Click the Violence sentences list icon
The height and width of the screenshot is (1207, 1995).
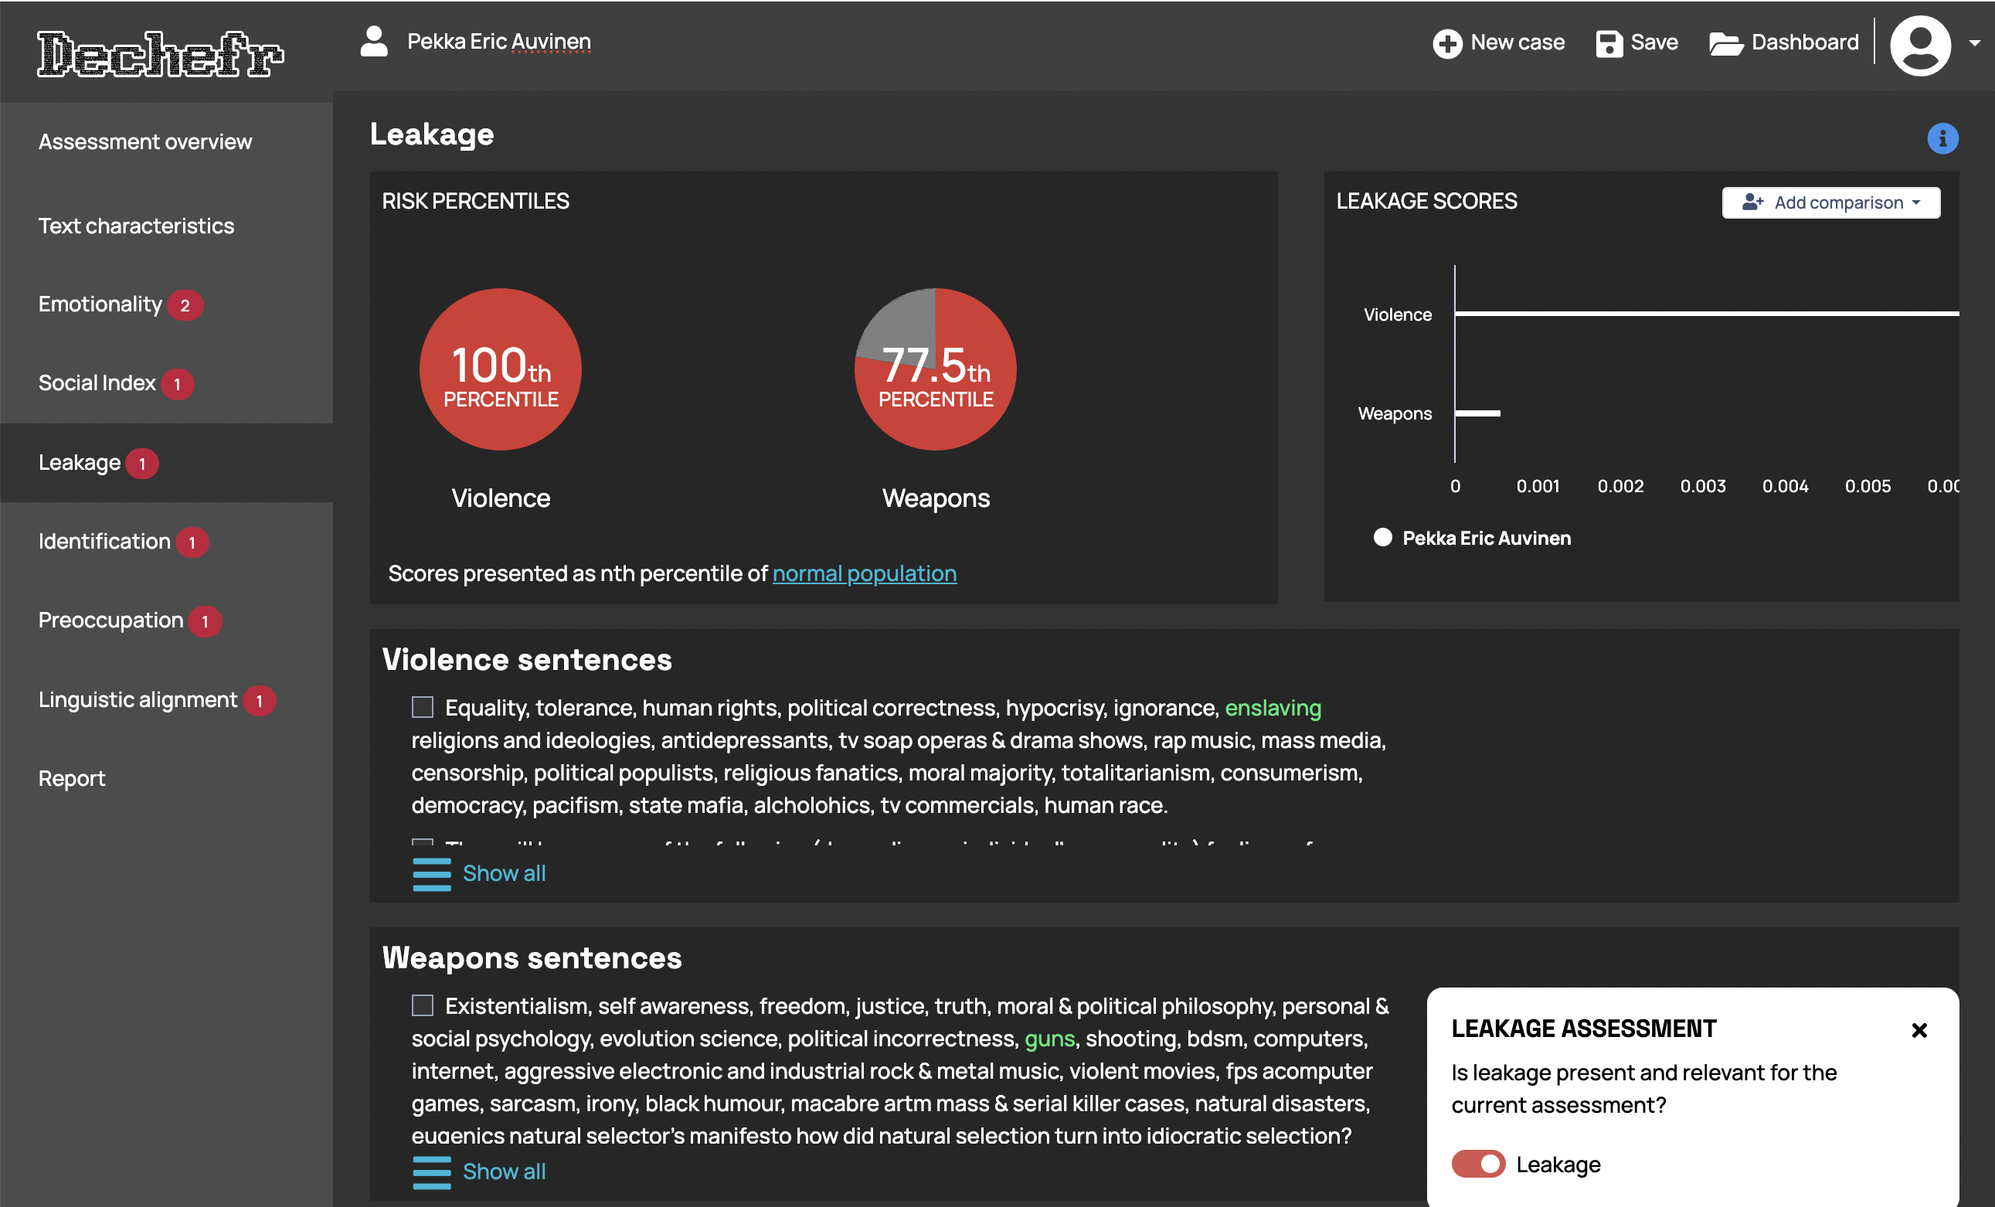point(432,873)
